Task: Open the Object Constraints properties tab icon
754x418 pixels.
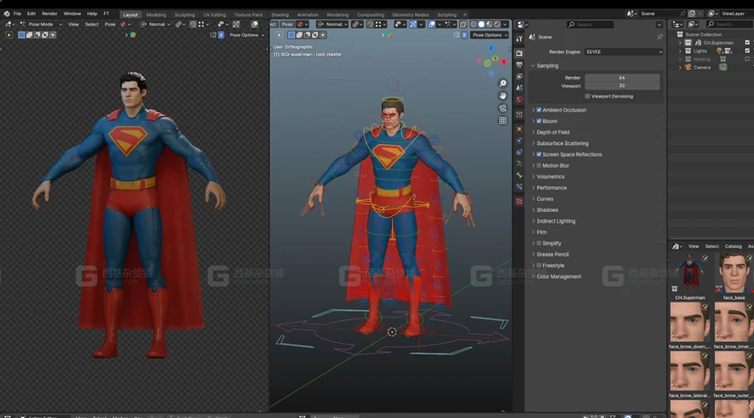Action: click(519, 152)
